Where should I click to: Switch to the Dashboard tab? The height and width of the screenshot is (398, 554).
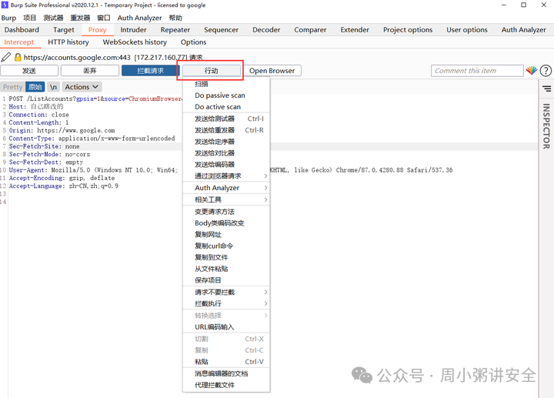coord(22,30)
